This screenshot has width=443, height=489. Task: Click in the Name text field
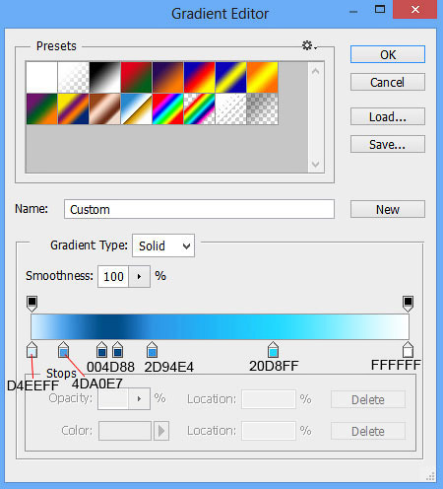[x=199, y=209]
